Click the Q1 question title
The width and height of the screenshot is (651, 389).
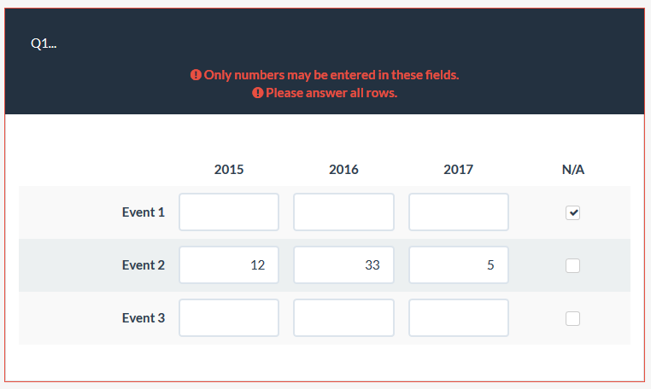pyautogui.click(x=44, y=44)
